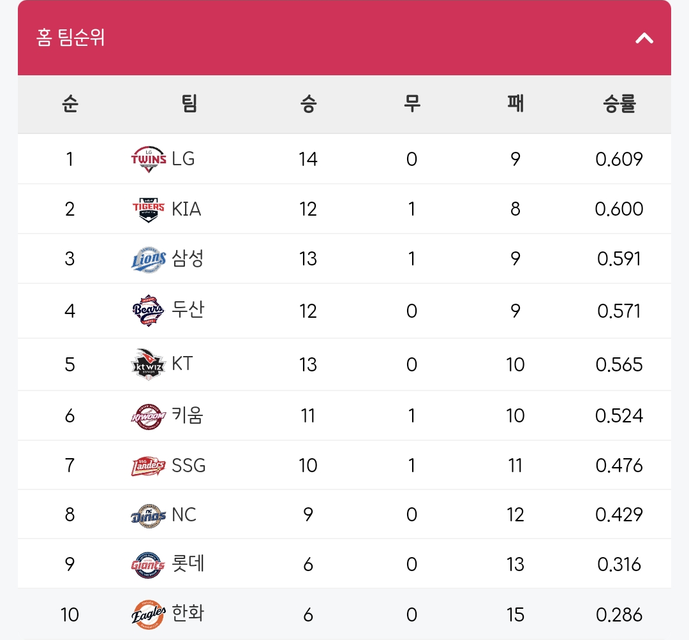Select the 두산 team name
The width and height of the screenshot is (689, 640).
188,309
